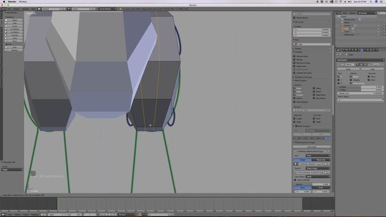Toggle Ambient Occlusion checkbox
The height and width of the screenshot is (217, 386).
pyautogui.click(x=294, y=73)
